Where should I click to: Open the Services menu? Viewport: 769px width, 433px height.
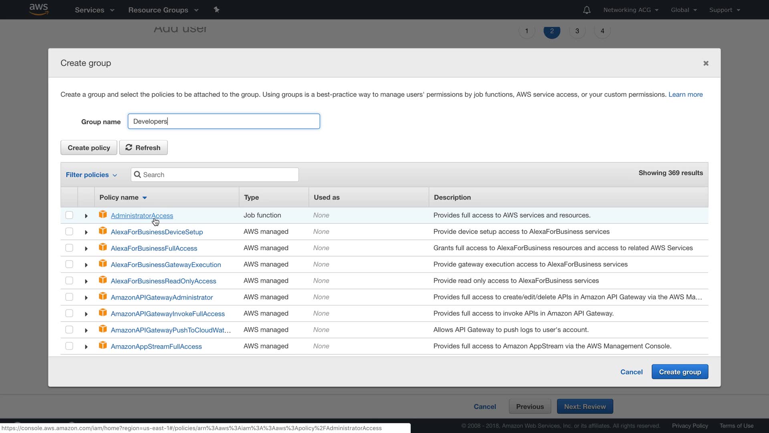point(94,10)
